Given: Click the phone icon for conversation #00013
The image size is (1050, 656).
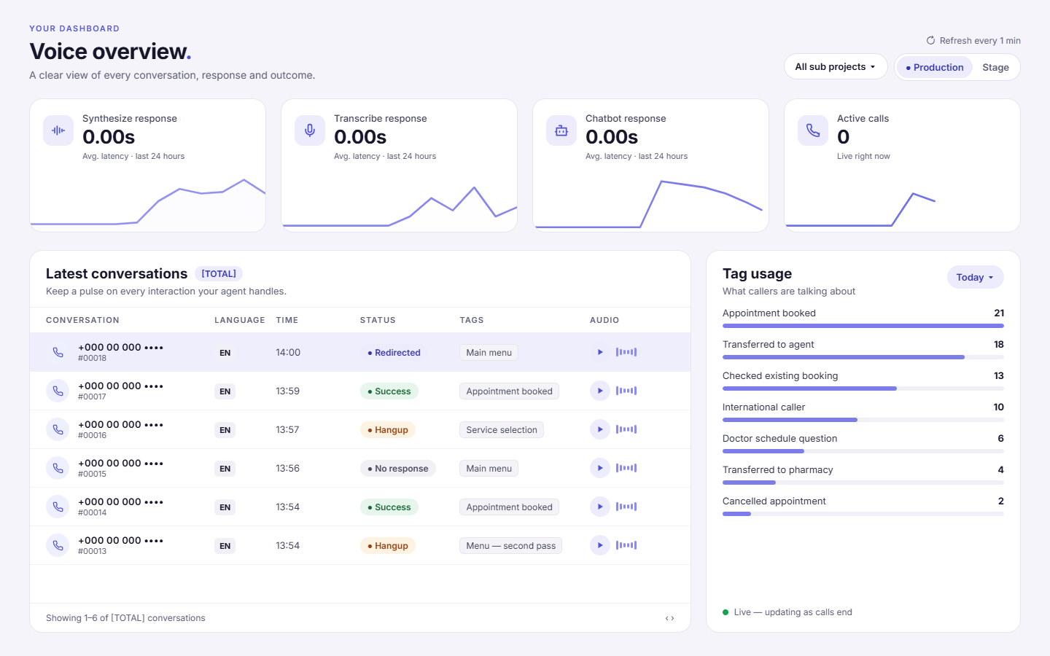Looking at the screenshot, I should tap(58, 545).
